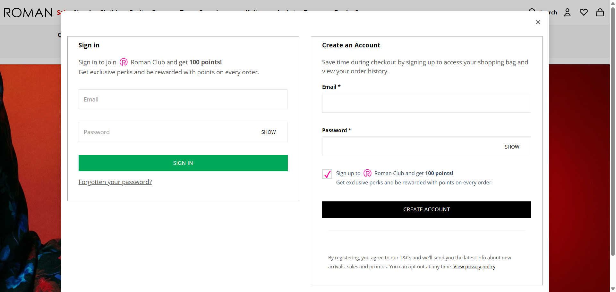
Task: Click the Create an Account Password field
Action: [411, 147]
